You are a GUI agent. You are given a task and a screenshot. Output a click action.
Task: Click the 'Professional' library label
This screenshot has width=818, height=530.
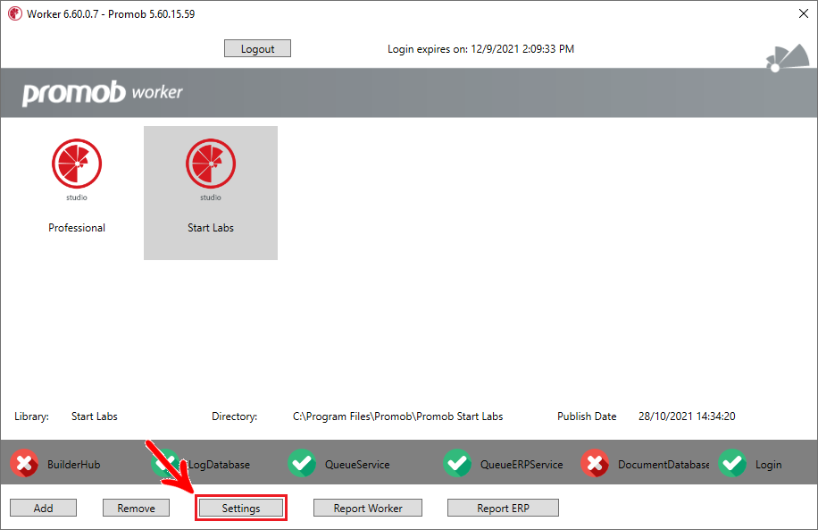77,228
